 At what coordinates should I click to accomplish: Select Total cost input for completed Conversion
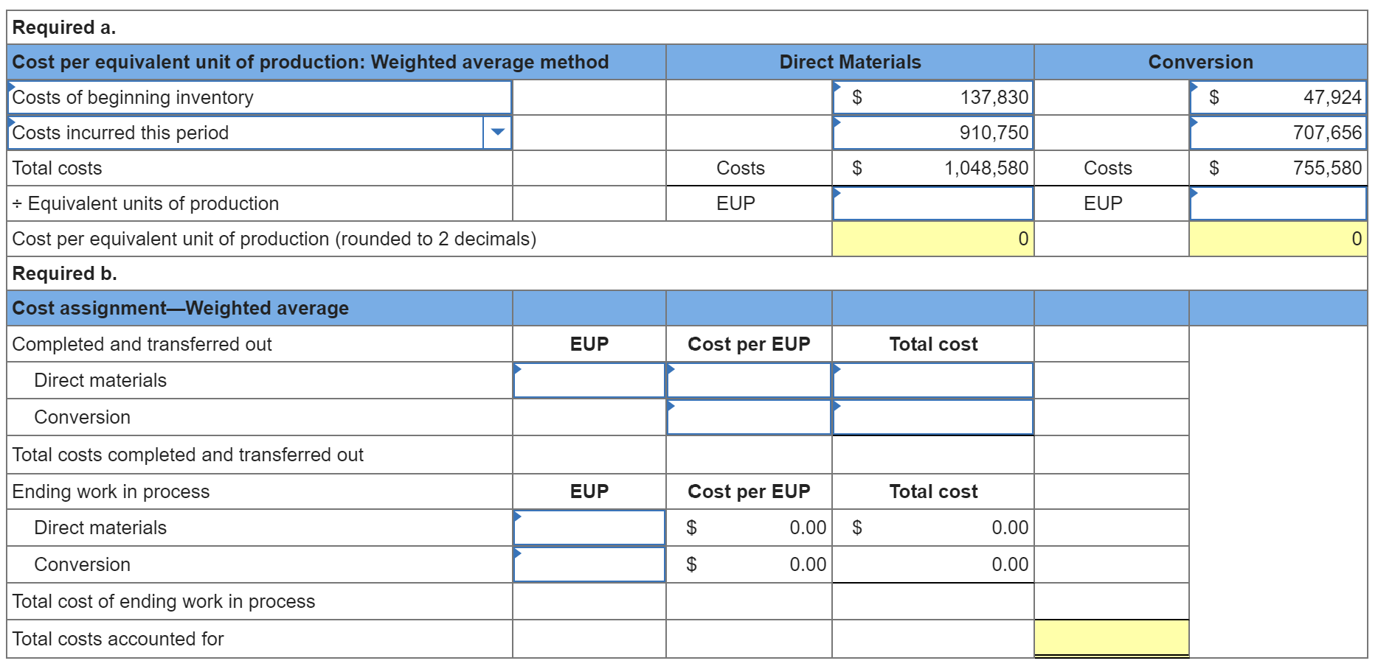pos(933,417)
